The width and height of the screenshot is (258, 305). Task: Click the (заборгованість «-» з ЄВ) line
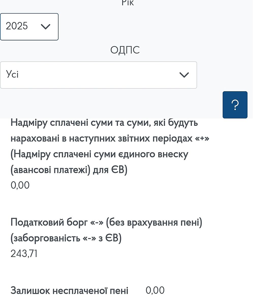point(66,238)
